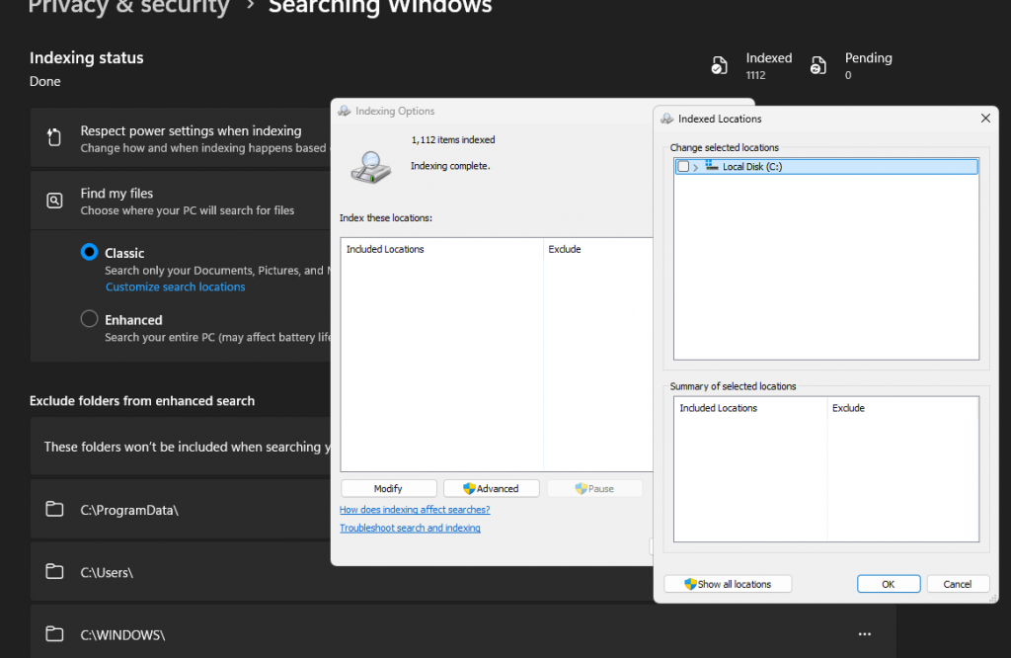Image resolution: width=1011 pixels, height=658 pixels.
Task: Click the C:\Users\ folder icon
Action: point(55,572)
